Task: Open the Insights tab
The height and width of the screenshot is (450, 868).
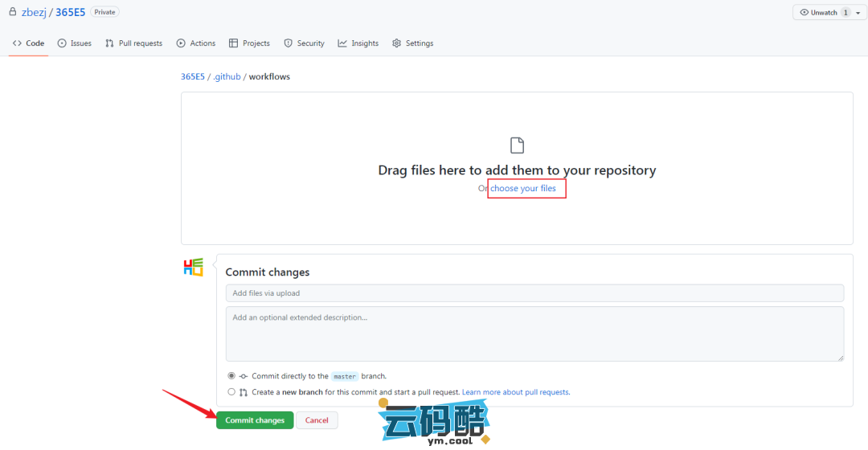Action: pos(358,43)
